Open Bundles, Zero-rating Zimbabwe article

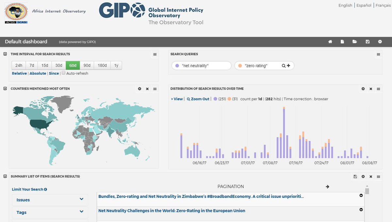[x=201, y=197]
